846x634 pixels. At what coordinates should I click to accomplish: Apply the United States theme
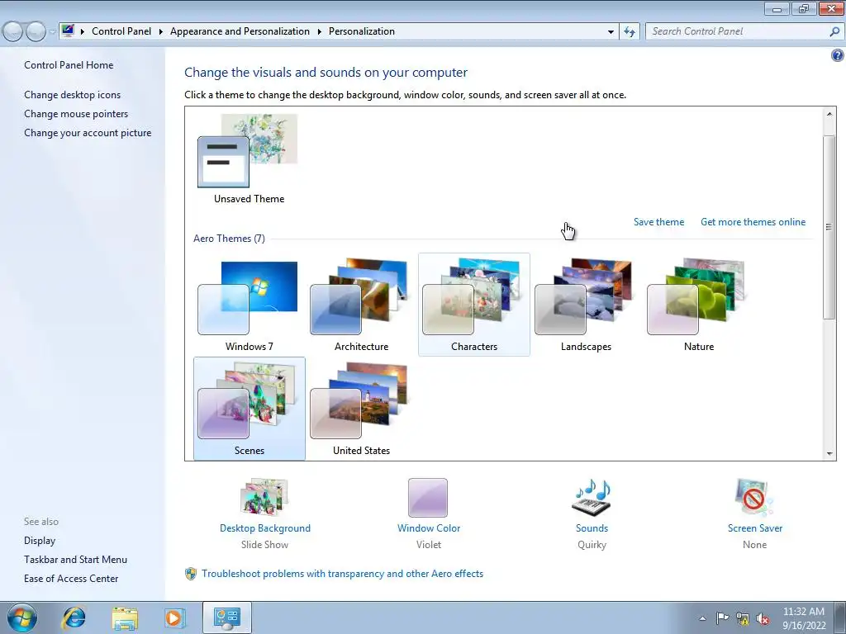pyautogui.click(x=361, y=409)
